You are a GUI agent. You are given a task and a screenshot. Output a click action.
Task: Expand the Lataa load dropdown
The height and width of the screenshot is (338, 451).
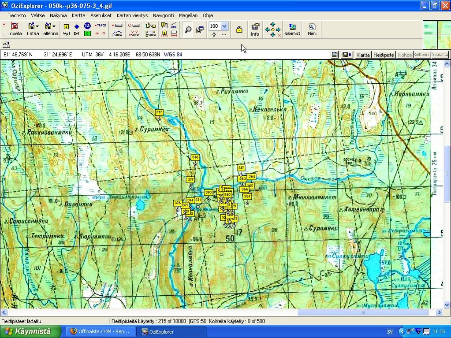[x=37, y=26]
